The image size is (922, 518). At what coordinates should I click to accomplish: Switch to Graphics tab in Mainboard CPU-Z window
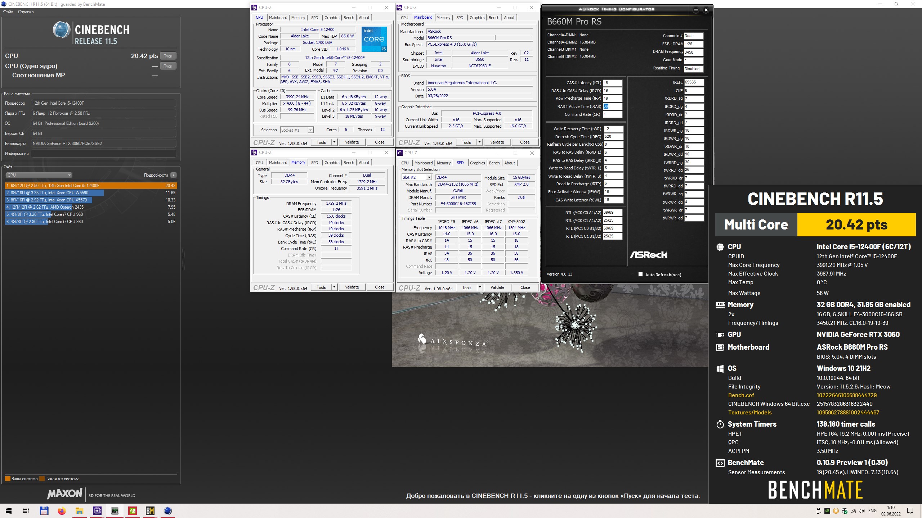point(477,18)
